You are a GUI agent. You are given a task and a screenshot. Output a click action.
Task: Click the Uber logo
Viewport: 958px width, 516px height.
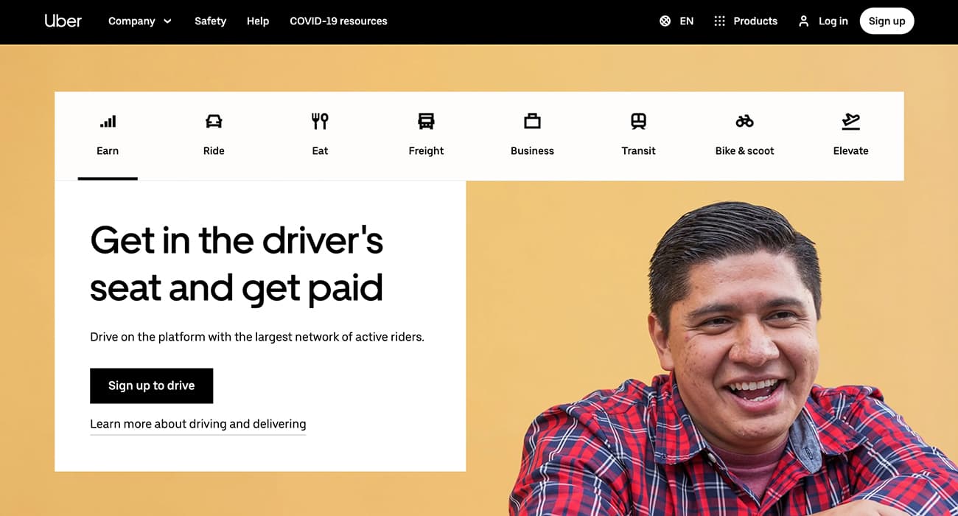63,21
